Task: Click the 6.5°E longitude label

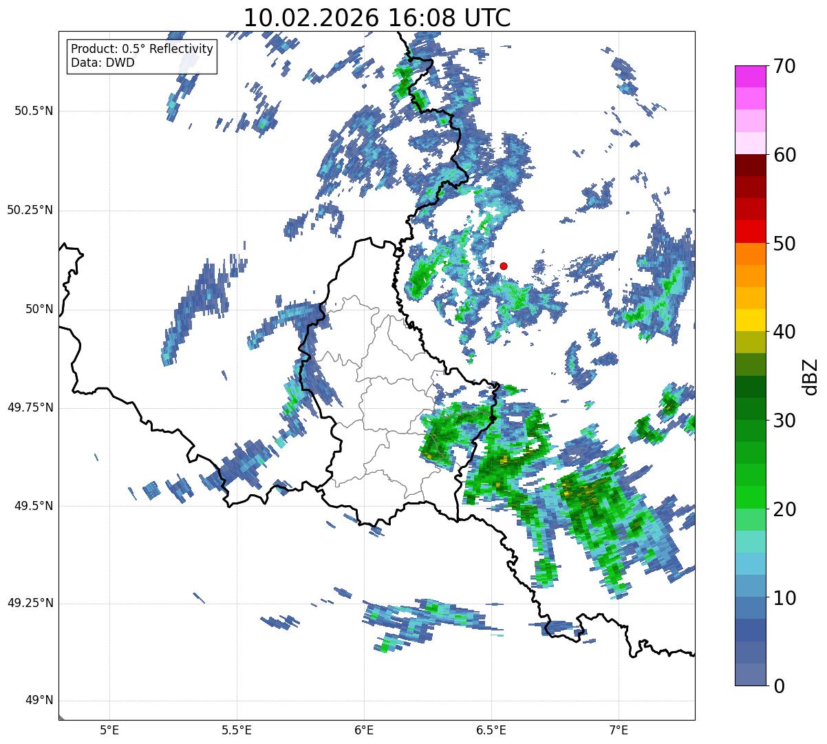Action: (x=491, y=730)
